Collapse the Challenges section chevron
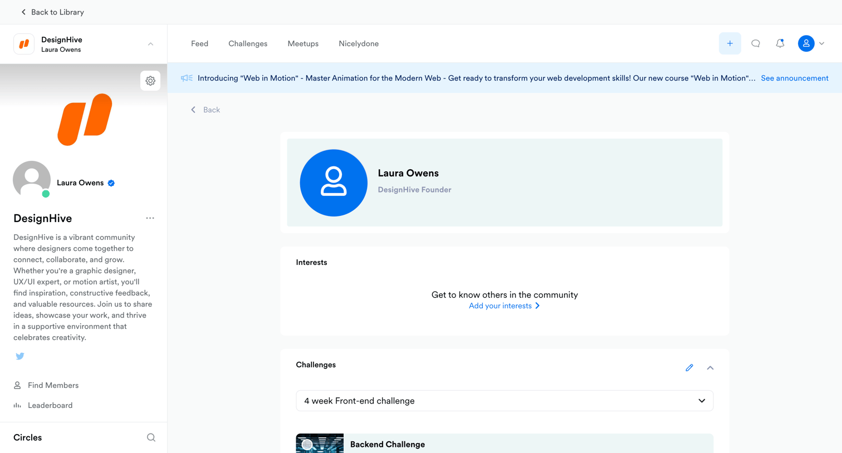This screenshot has width=842, height=453. [710, 368]
